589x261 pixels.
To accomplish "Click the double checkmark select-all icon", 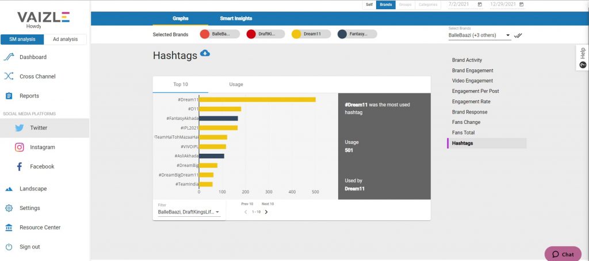I will click(x=518, y=36).
